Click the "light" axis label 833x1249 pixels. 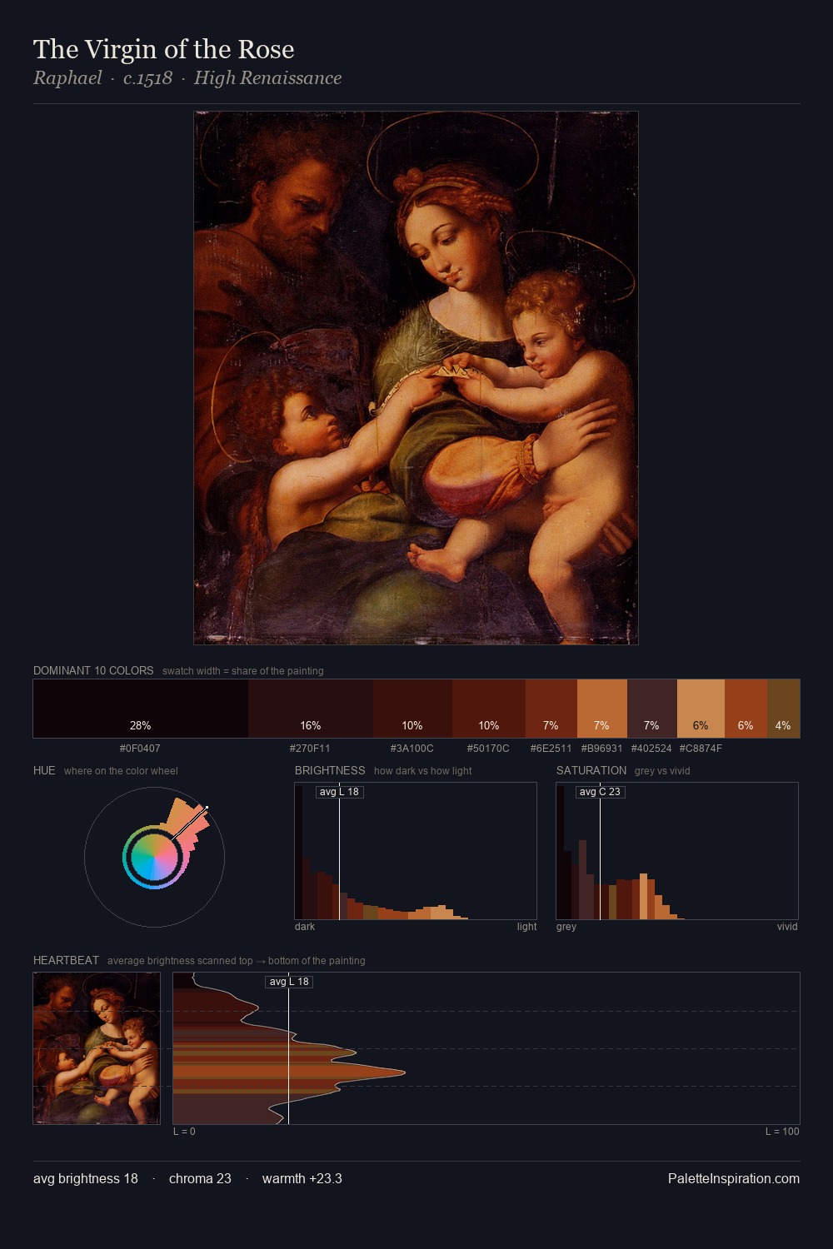point(526,927)
